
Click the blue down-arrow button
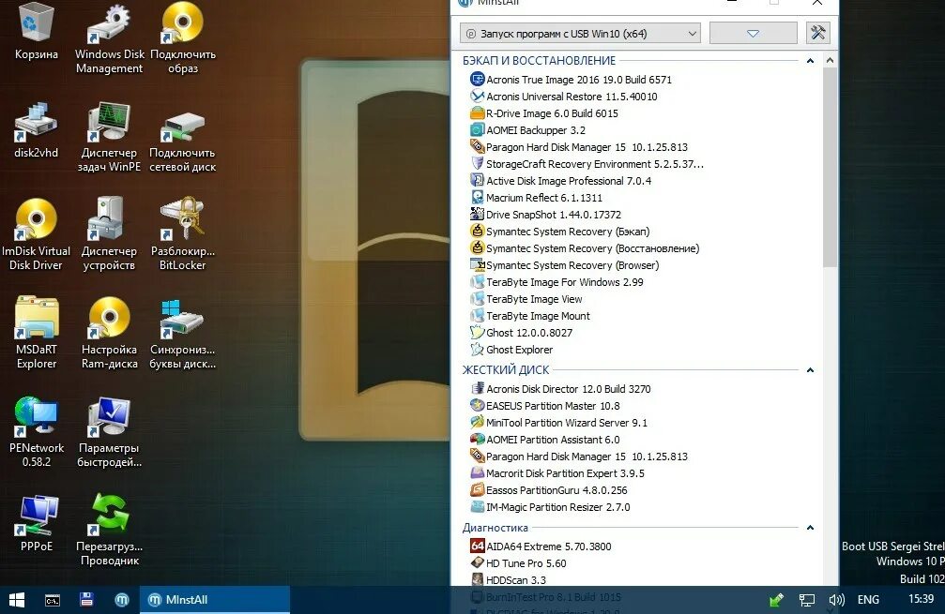(x=754, y=33)
